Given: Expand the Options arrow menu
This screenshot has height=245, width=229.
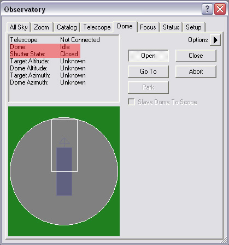Looking at the screenshot, I should click(215, 40).
